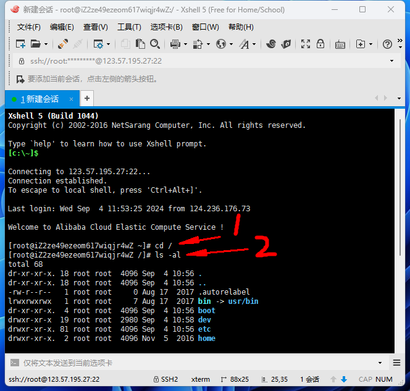
Task: Toggle full screen mode icon
Action: coord(306,44)
